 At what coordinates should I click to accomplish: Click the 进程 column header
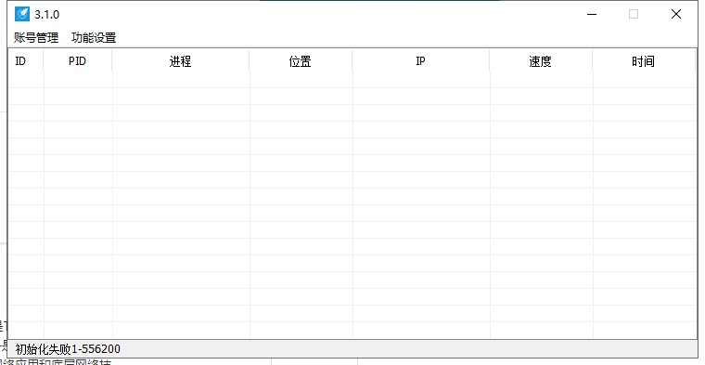[181, 60]
